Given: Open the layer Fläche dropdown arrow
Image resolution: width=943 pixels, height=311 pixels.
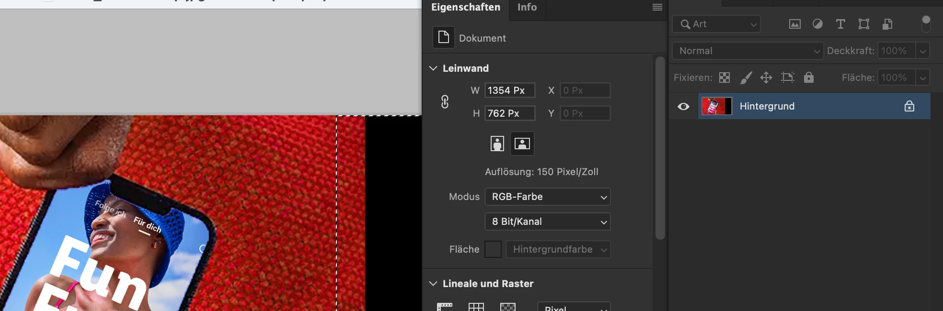Looking at the screenshot, I should point(923,78).
